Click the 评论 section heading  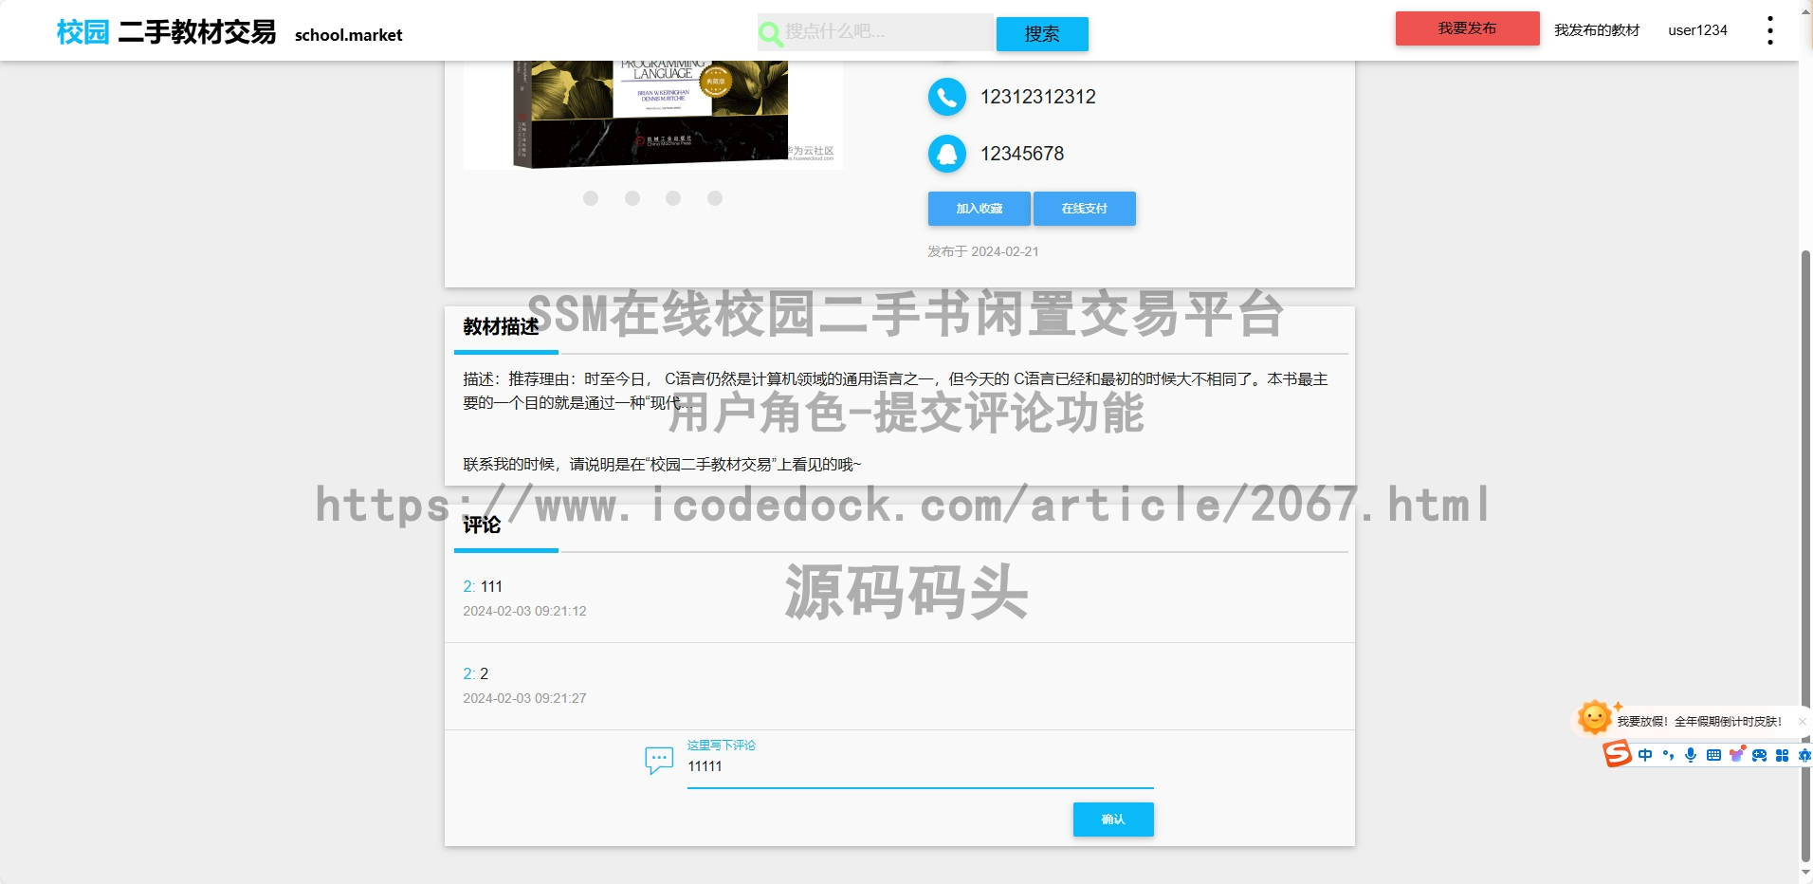482,525
